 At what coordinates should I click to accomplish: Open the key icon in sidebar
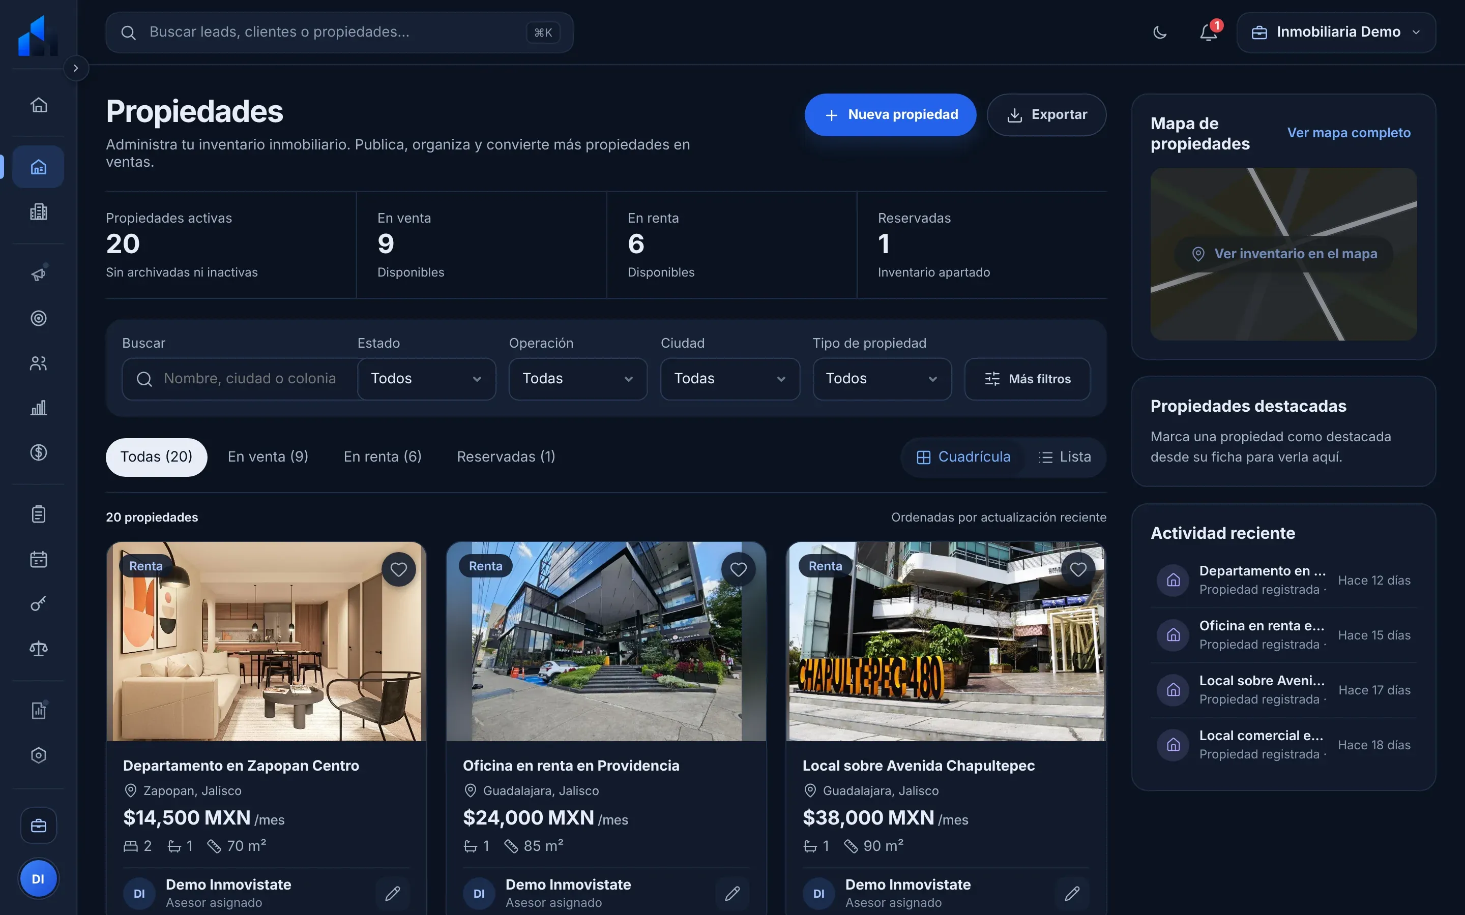pos(39,604)
